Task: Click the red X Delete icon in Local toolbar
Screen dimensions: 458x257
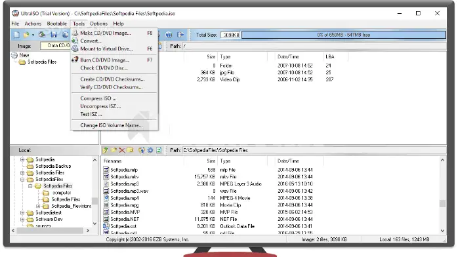Action: pyautogui.click(x=122, y=150)
